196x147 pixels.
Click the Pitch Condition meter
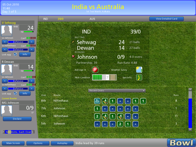point(104,77)
